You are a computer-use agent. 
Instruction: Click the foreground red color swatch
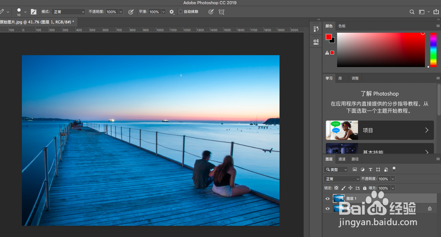[x=328, y=37]
